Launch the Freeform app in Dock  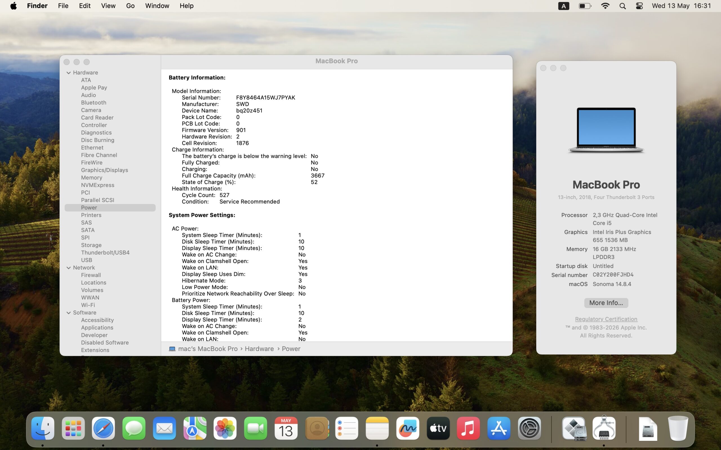tap(408, 428)
